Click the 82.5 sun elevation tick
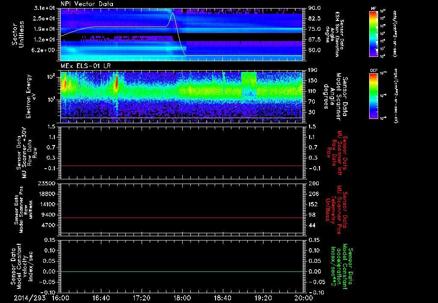Viewport: 438px width, 303px height. coord(314,18)
